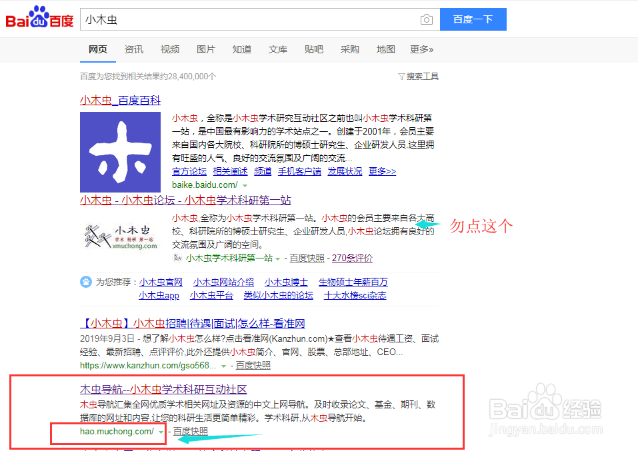Open the 小木虫_百度百科 result
Screen dimensions: 638x451
click(121, 100)
